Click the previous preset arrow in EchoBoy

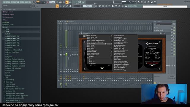pyautogui.click(x=84, y=36)
